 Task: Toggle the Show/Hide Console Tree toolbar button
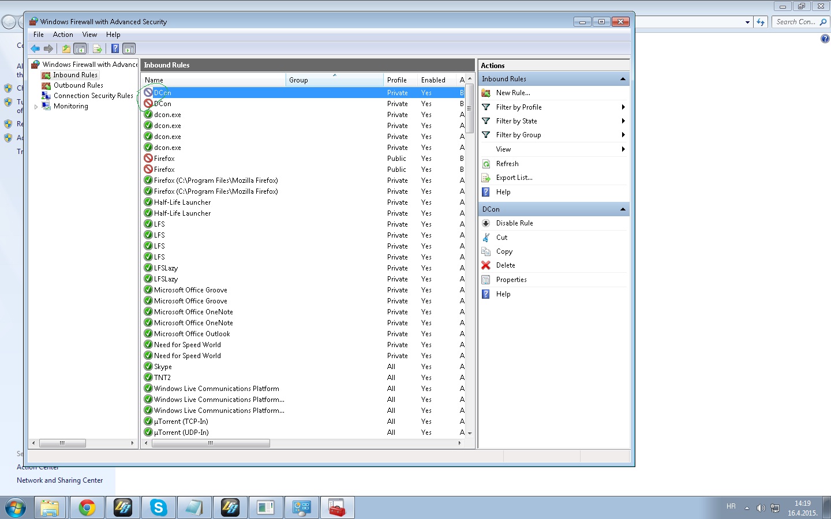coord(80,49)
